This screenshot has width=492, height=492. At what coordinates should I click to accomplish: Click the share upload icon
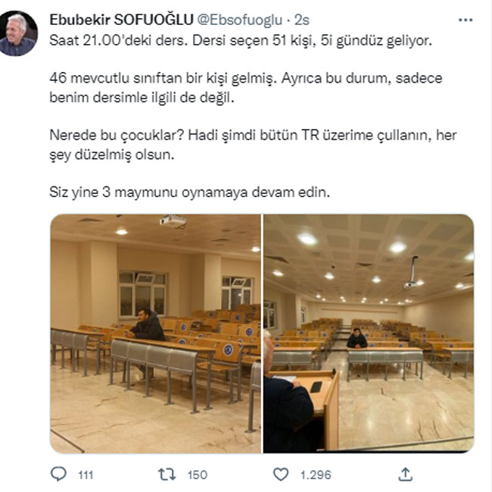(x=405, y=474)
